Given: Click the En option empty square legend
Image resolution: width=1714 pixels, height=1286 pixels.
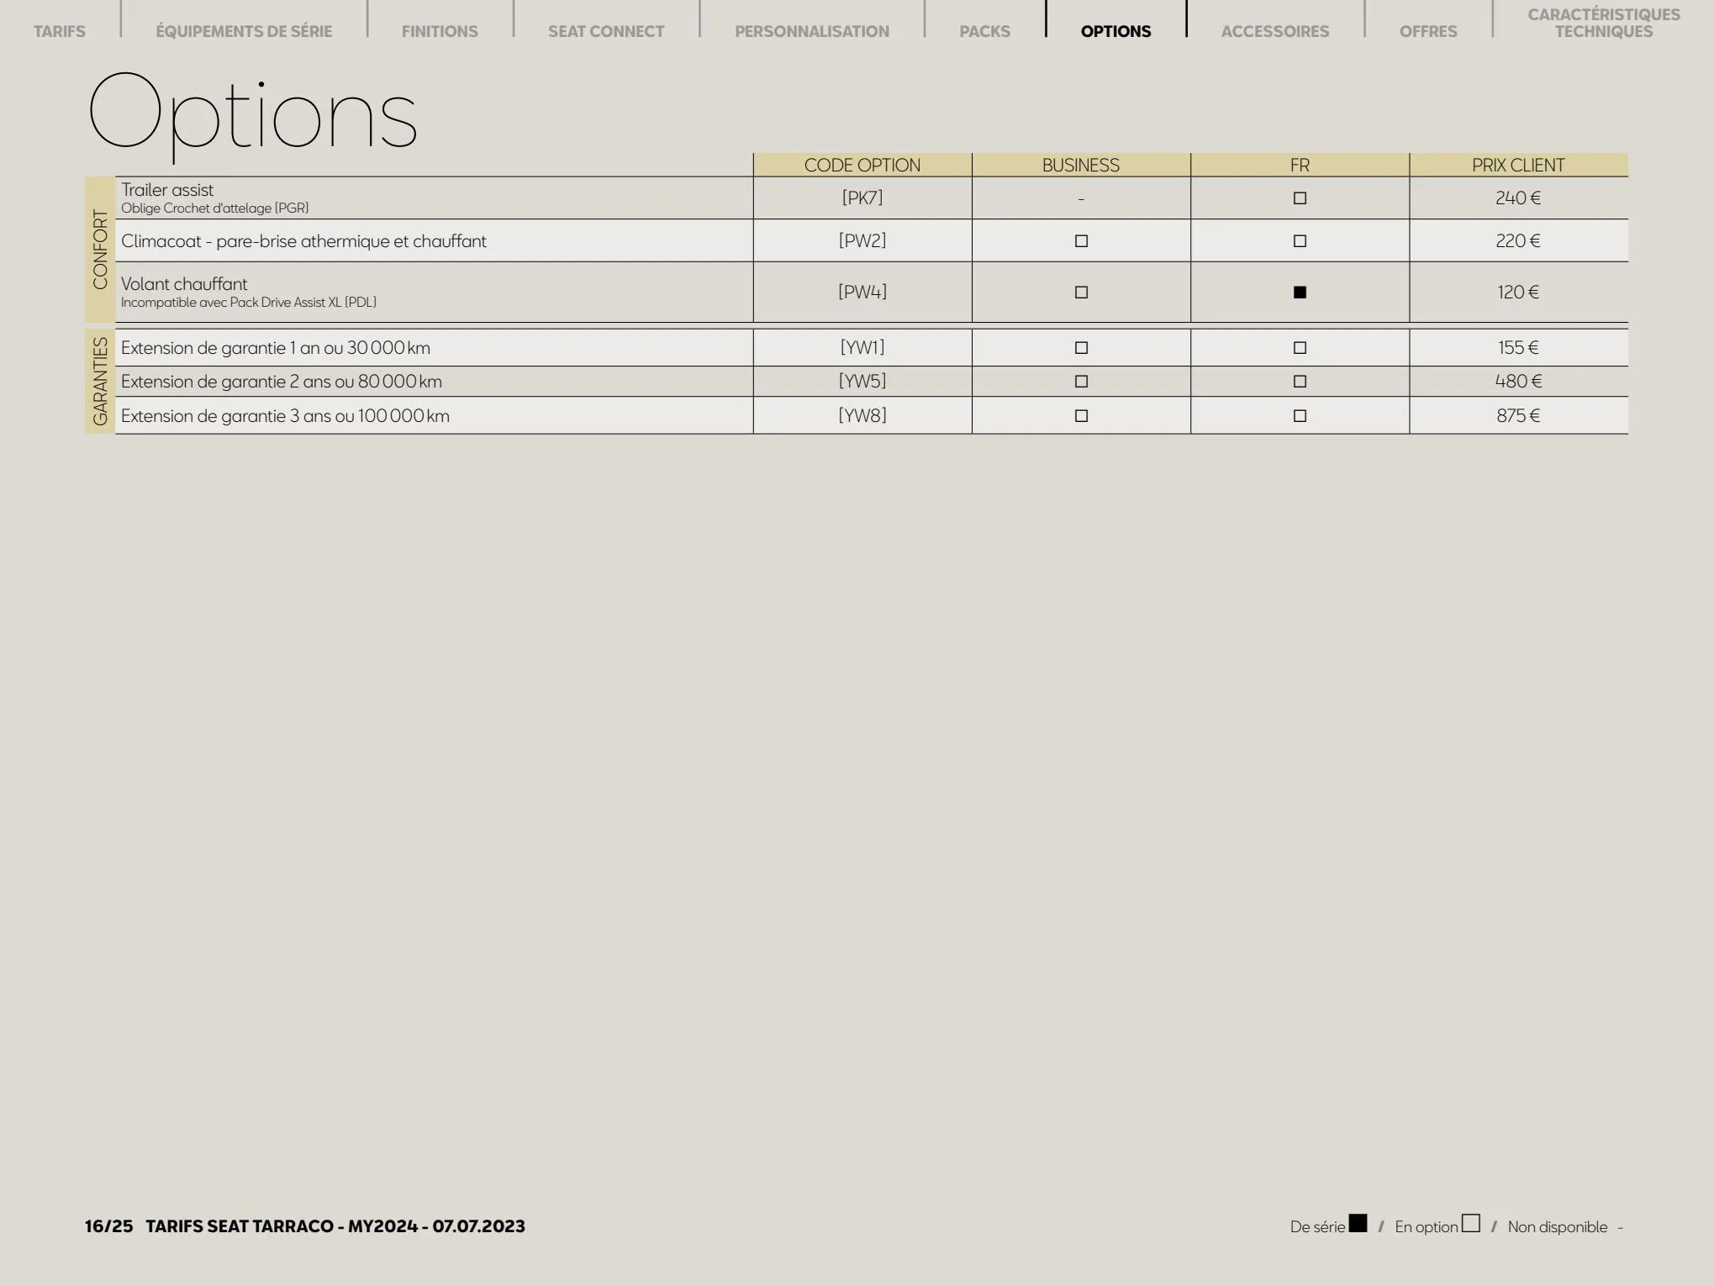Looking at the screenshot, I should [1470, 1223].
